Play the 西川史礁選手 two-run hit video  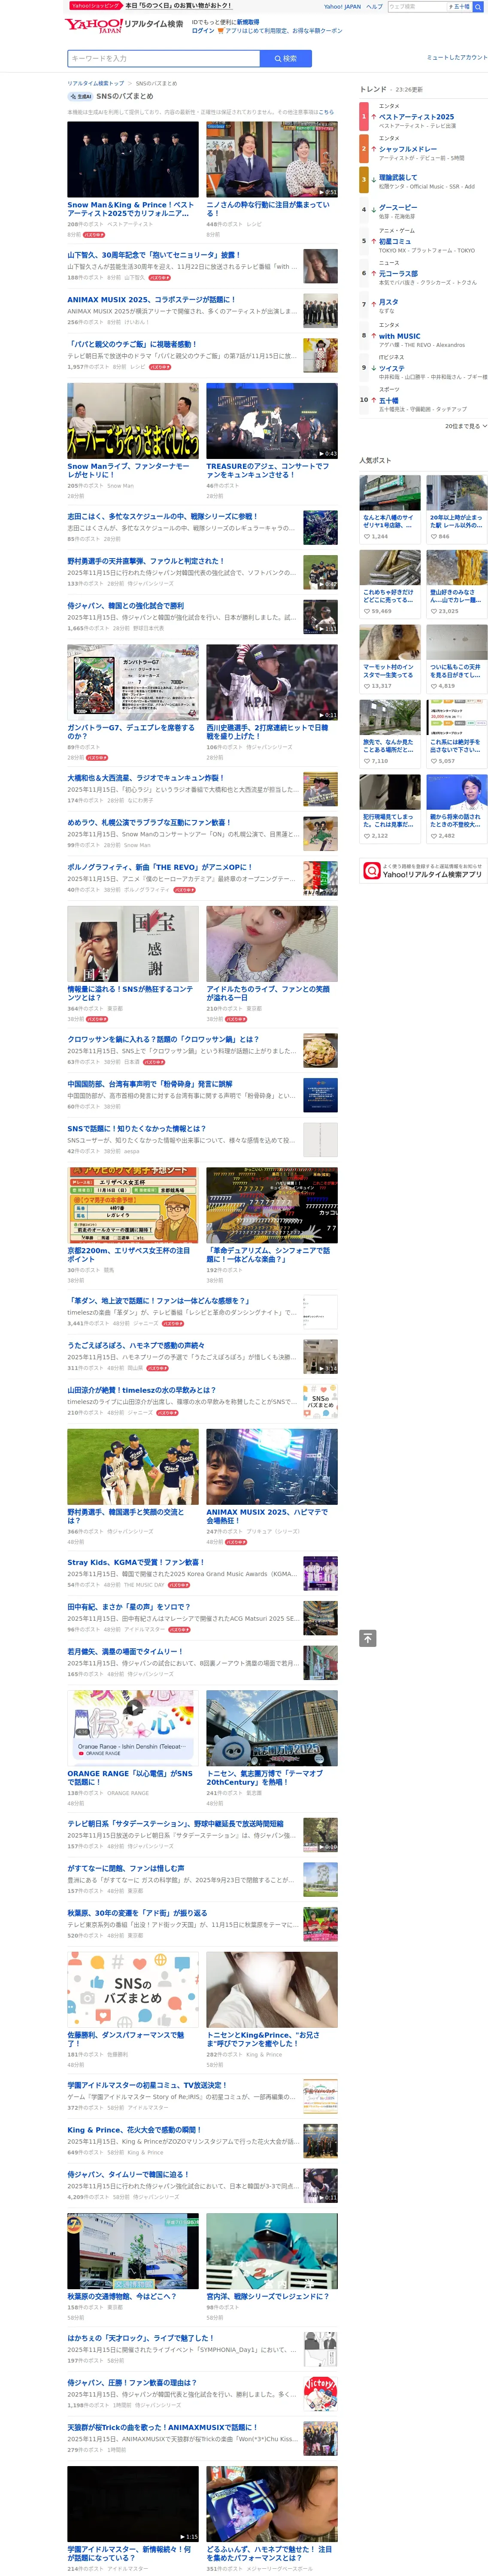coord(272,682)
